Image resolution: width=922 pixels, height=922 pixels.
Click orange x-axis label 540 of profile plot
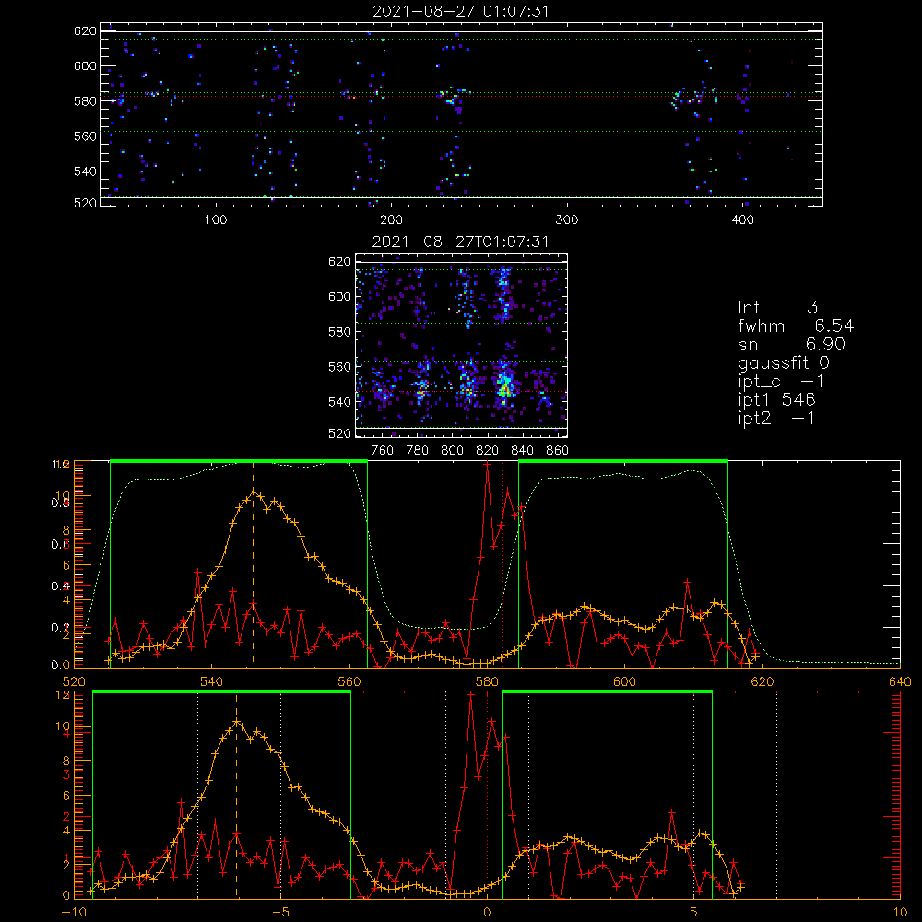[212, 682]
